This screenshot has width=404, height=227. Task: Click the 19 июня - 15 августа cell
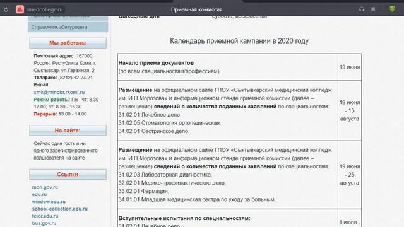(x=350, y=111)
